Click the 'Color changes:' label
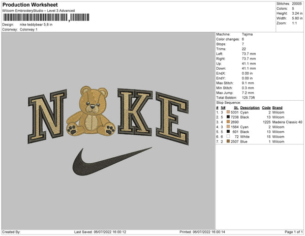Image resolution: width=305 pixels, height=236 pixels. point(228,39)
